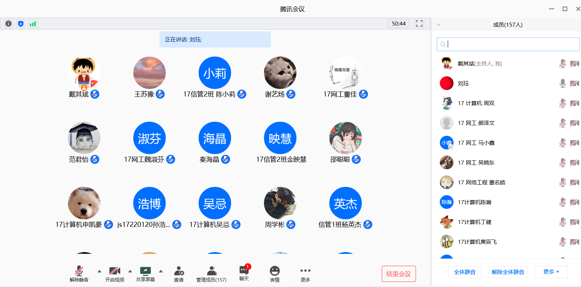Viewport: 581px width, 287px height.
Task: Collapse the 成员(157人) panel chevron
Action: click(x=438, y=25)
